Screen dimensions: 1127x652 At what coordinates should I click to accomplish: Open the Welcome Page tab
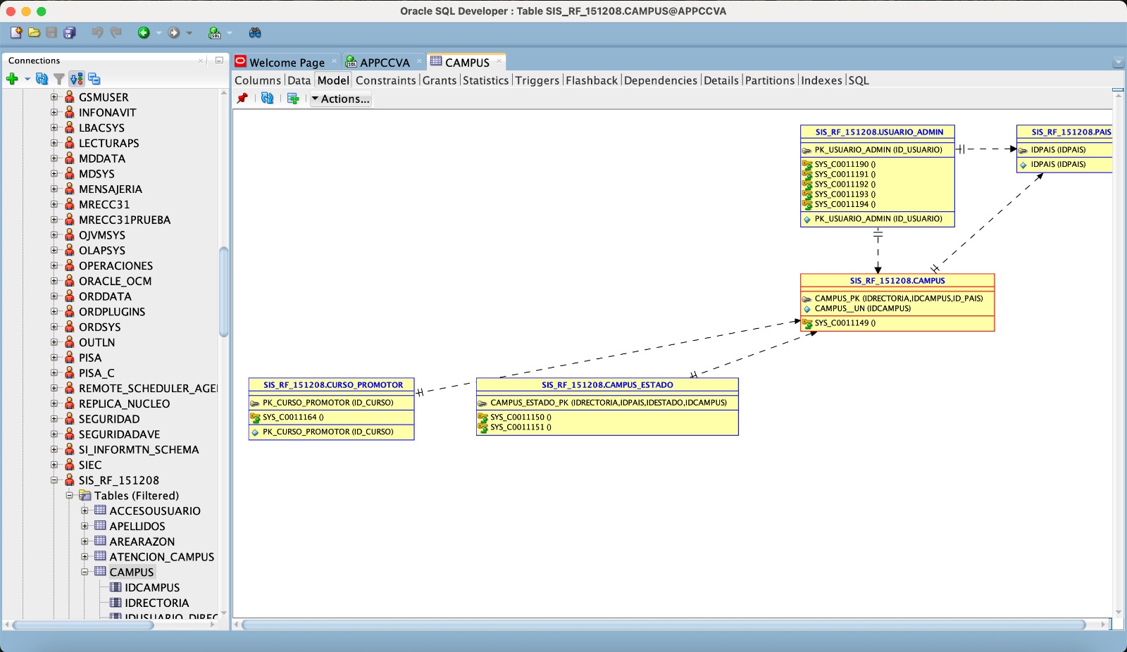point(287,63)
